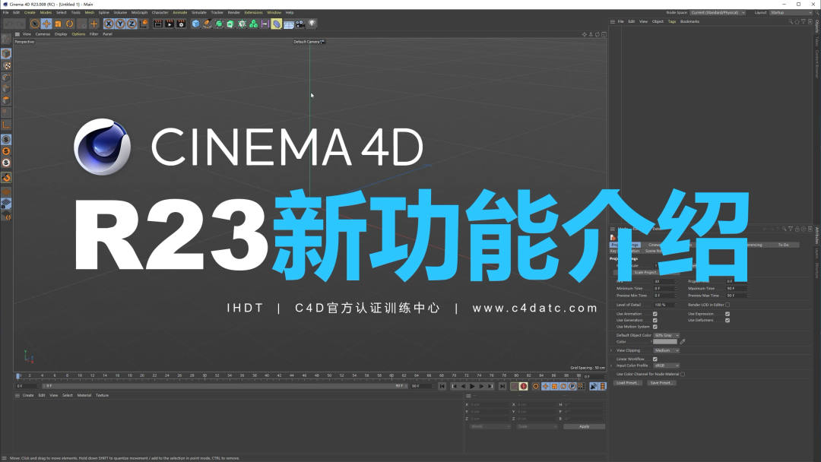Click the Load Preset button
This screenshot has width=821, height=462.
(627, 383)
